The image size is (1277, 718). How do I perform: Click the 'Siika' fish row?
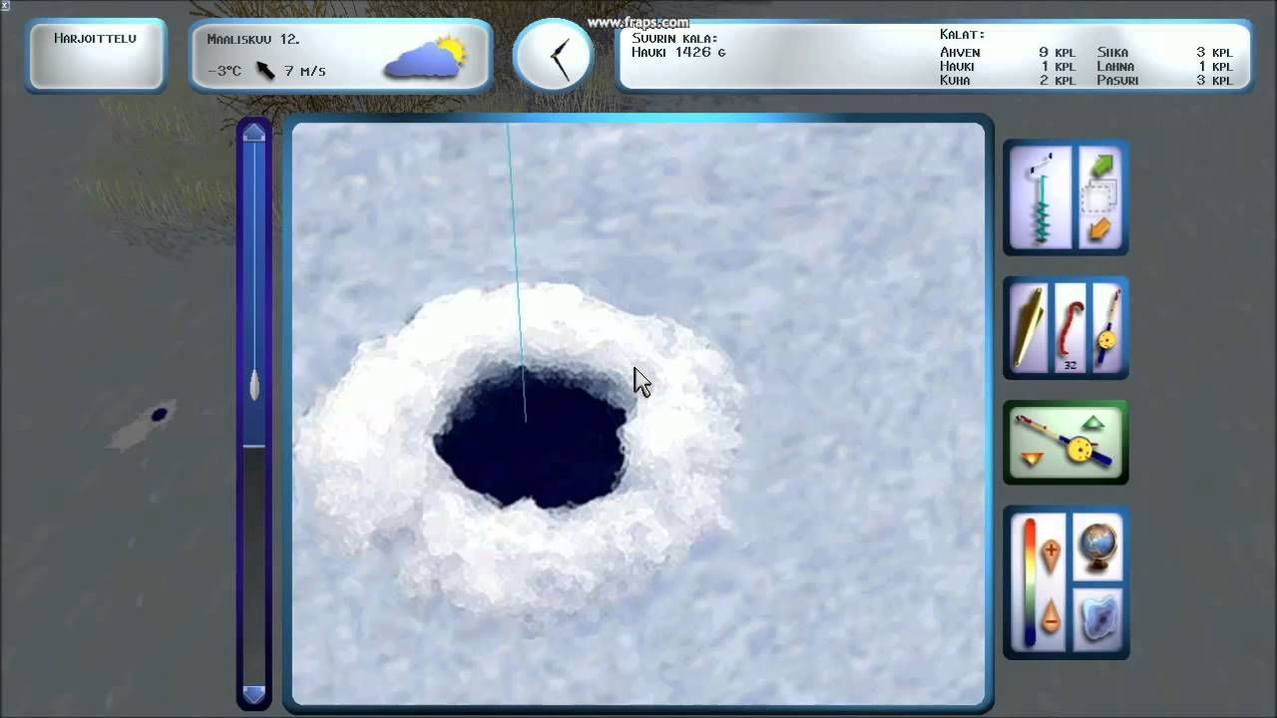click(1165, 53)
